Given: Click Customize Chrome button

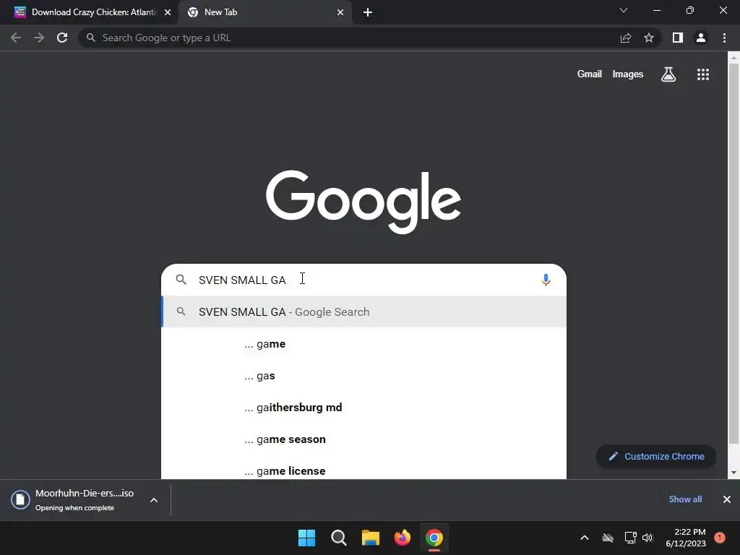Looking at the screenshot, I should 656,457.
